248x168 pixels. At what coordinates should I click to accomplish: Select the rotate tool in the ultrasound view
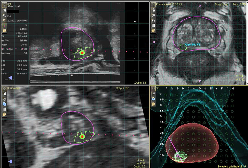(x=4, y=15)
